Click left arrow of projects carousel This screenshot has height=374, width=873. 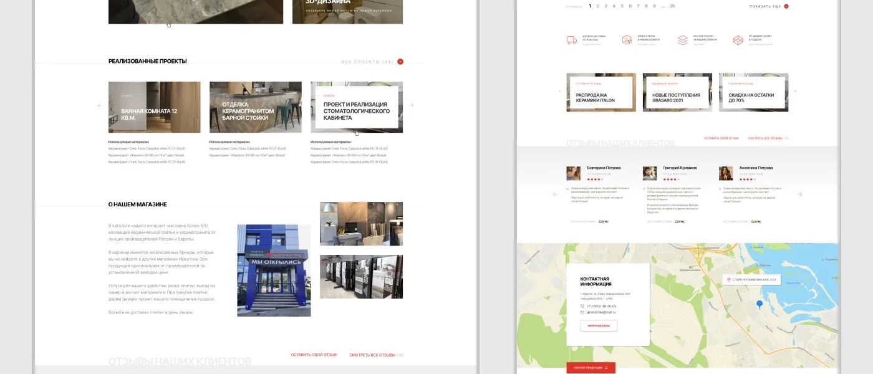click(100, 105)
